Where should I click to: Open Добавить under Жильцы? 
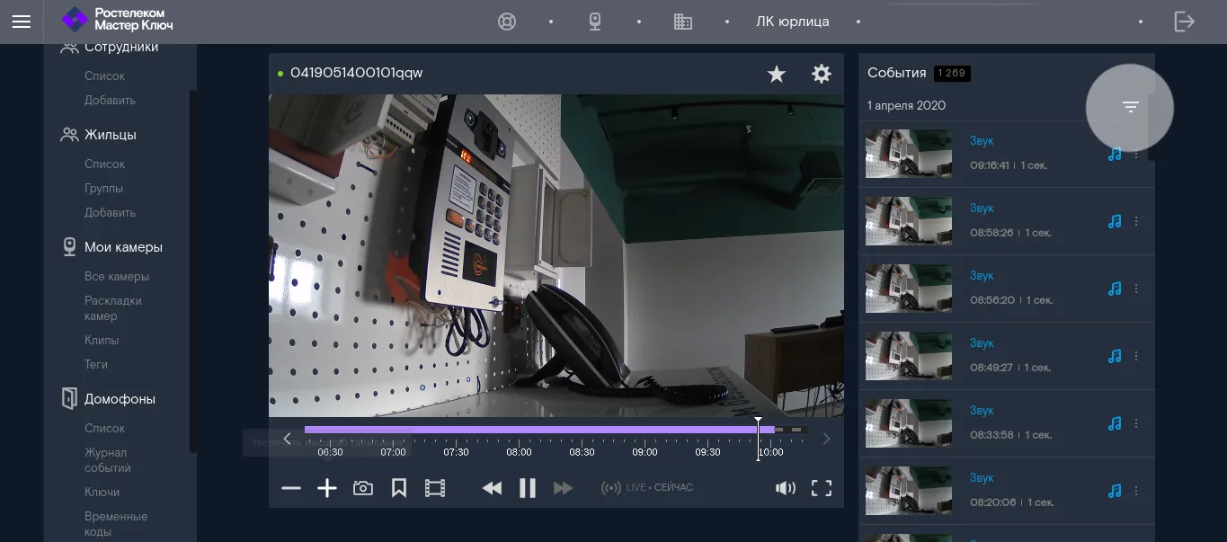tap(110, 213)
